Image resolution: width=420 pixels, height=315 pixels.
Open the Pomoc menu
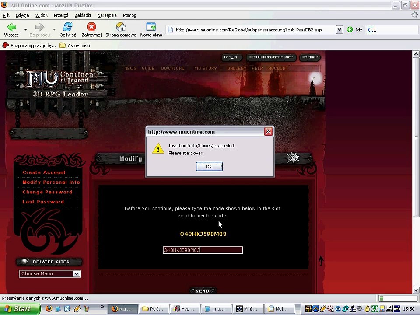129,15
